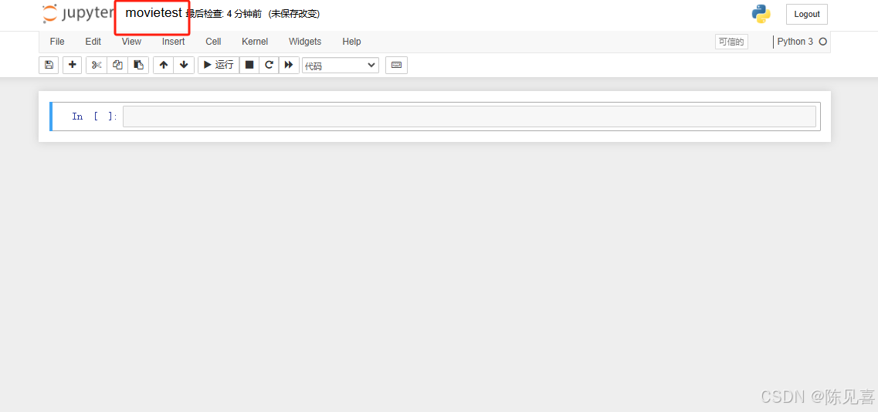878x412 pixels.
Task: Click the Jupyter logo
Action: [x=78, y=13]
